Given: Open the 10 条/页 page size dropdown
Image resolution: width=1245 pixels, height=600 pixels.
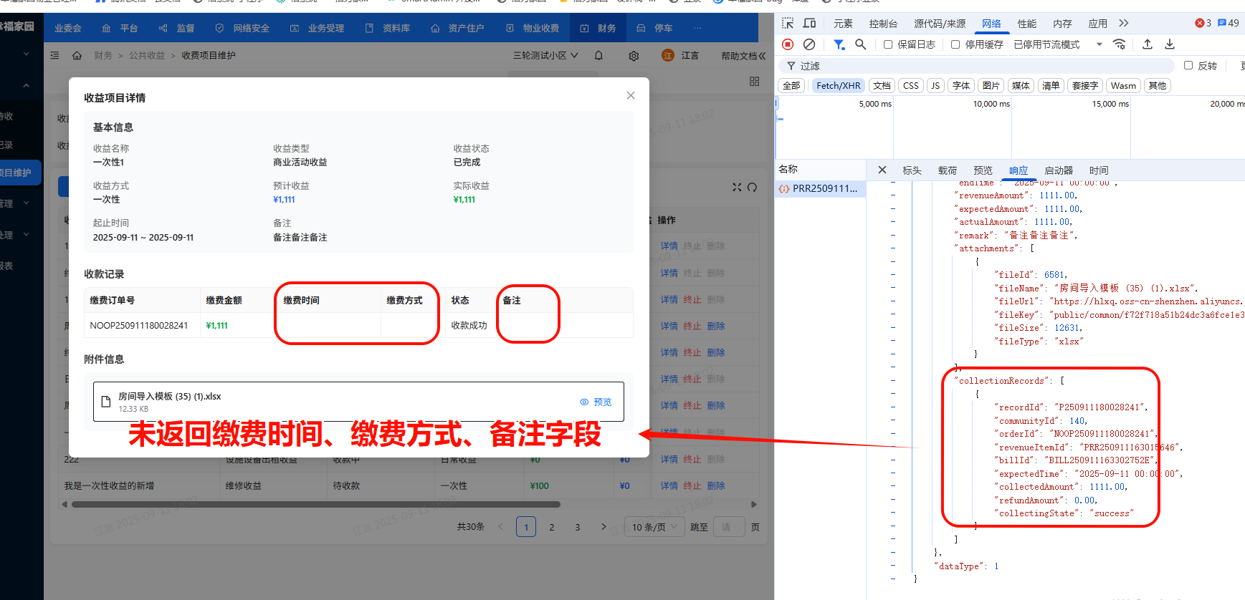Looking at the screenshot, I should coord(653,527).
